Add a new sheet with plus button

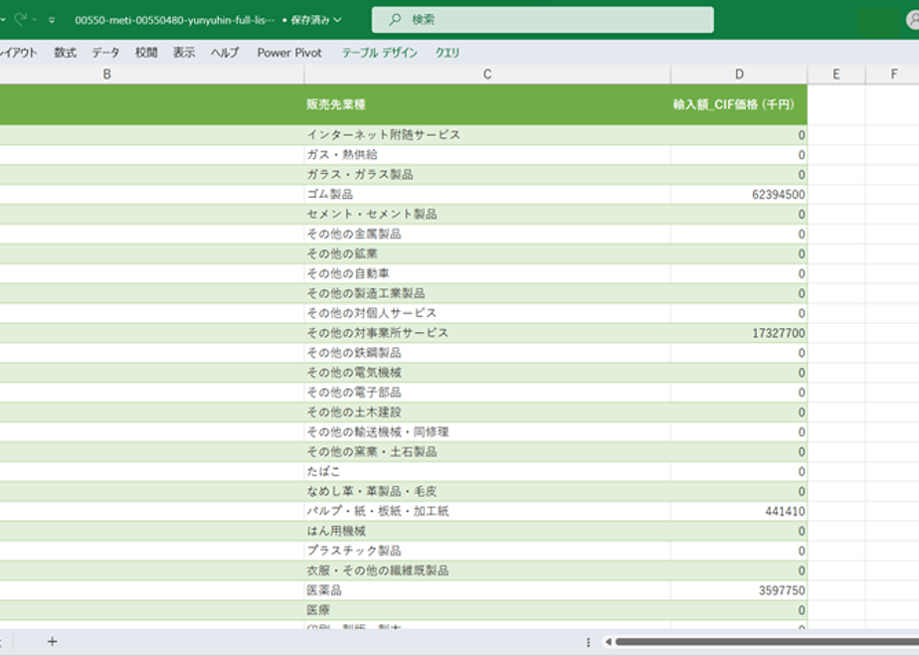click(x=52, y=642)
